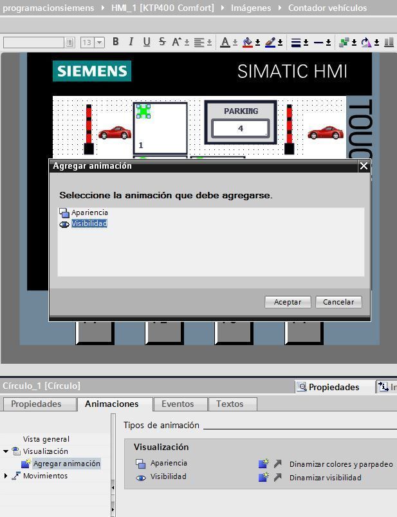Select Agregar animación in the tree
This screenshot has height=517, width=397.
click(x=66, y=464)
